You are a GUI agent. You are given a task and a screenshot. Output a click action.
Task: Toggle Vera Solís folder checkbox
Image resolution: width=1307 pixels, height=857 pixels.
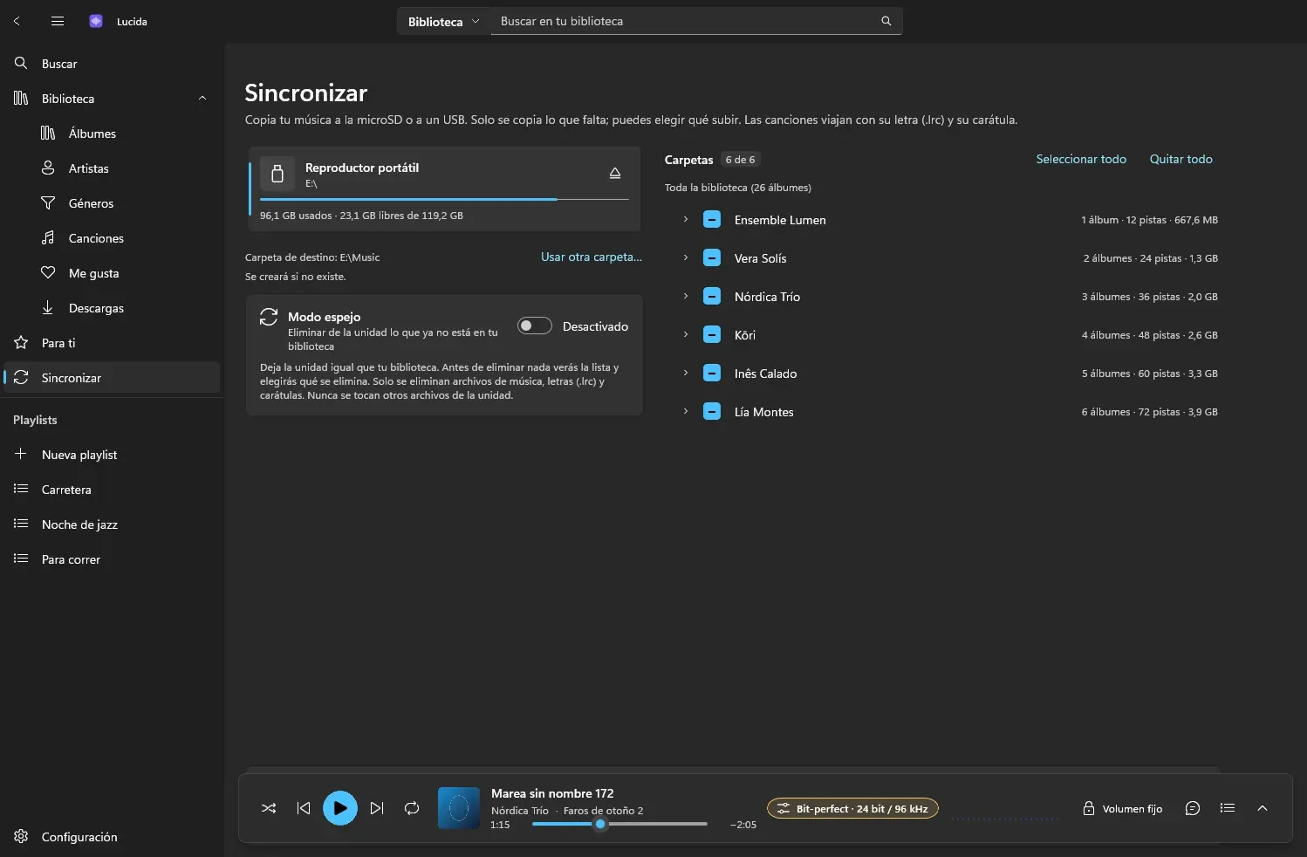(712, 258)
